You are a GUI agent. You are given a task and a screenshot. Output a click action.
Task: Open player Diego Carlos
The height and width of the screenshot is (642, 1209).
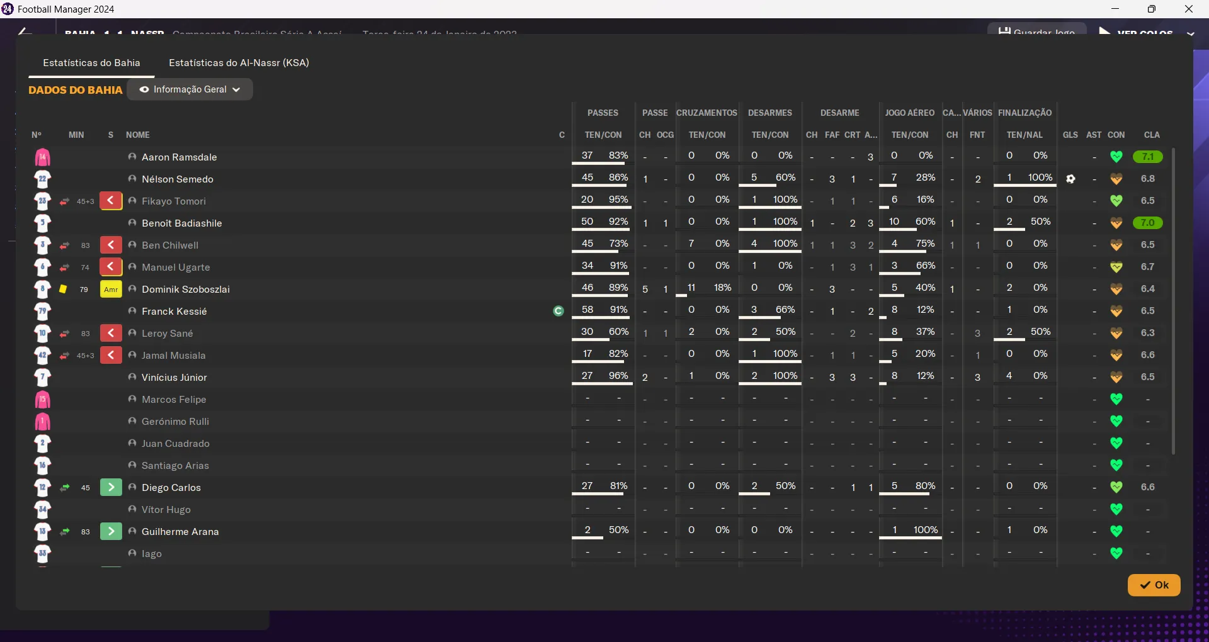point(171,488)
